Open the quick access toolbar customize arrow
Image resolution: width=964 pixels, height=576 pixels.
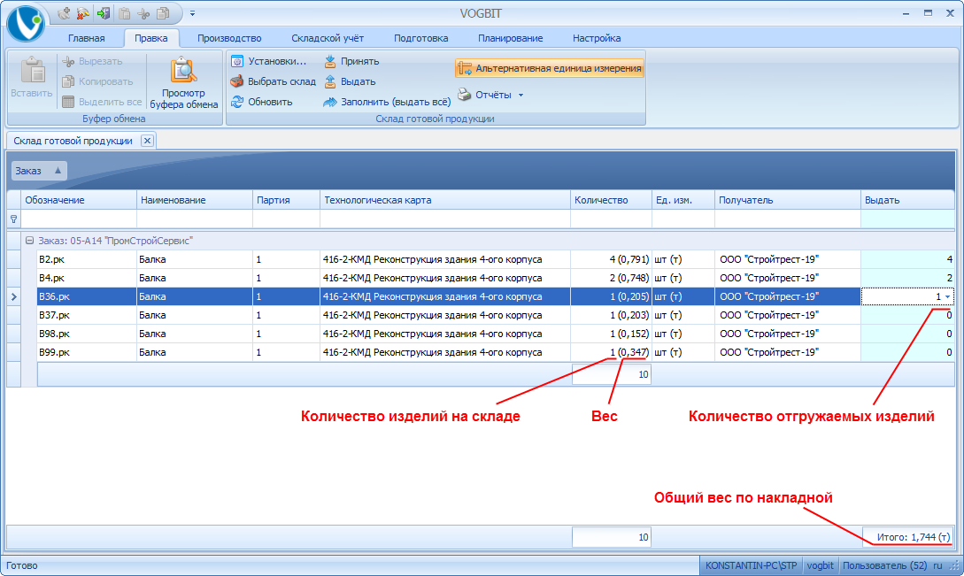(192, 13)
